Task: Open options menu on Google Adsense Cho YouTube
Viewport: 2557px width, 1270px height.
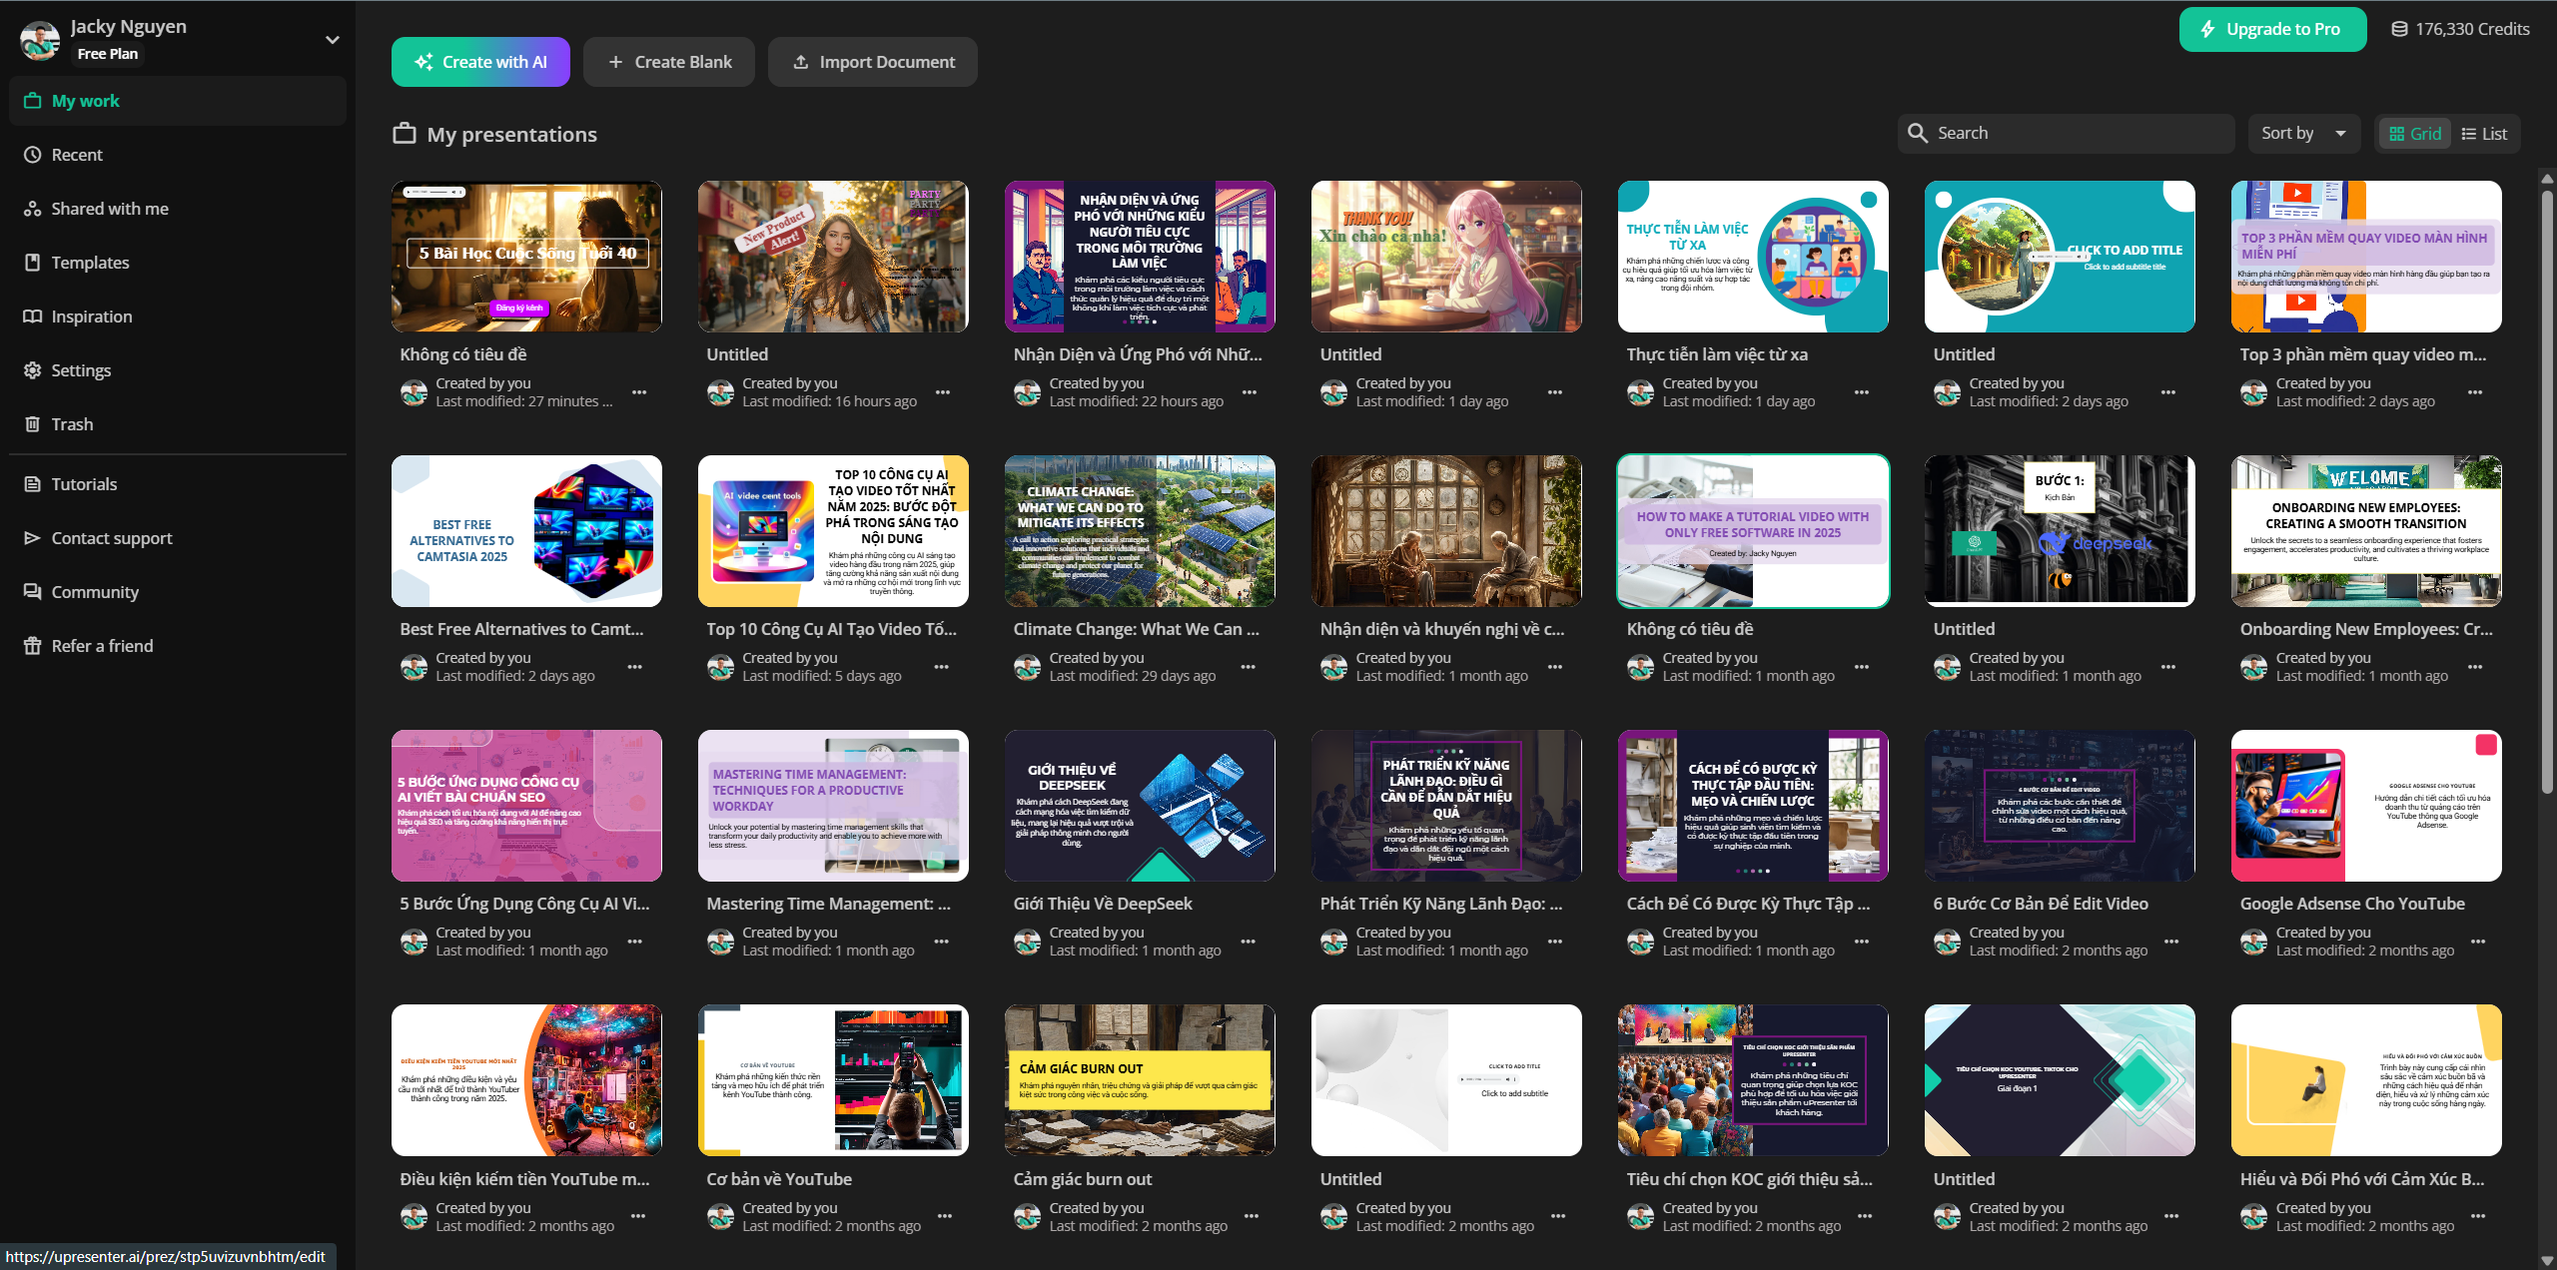Action: coord(2477,941)
